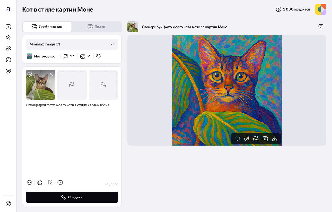Switch to the Видео tab
332x212 pixels.
tap(97, 27)
